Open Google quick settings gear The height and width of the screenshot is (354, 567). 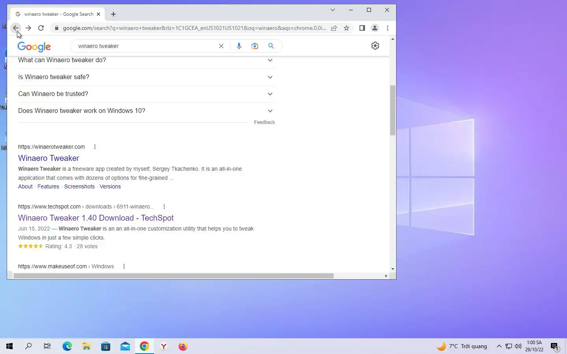(375, 46)
